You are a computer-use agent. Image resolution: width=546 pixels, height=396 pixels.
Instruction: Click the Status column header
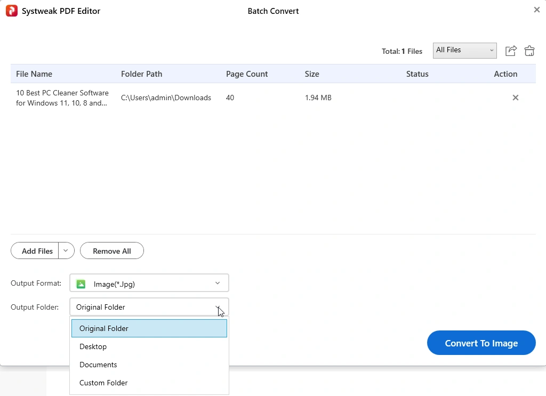[x=417, y=74]
